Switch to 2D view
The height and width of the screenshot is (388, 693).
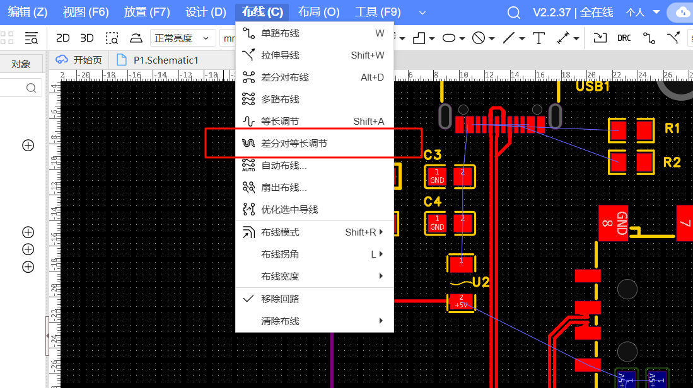[63, 38]
